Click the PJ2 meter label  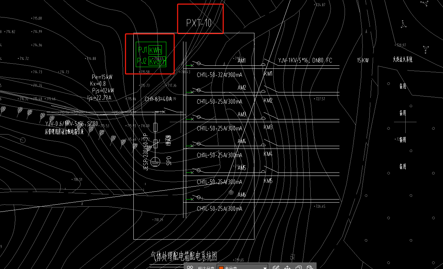click(142, 61)
